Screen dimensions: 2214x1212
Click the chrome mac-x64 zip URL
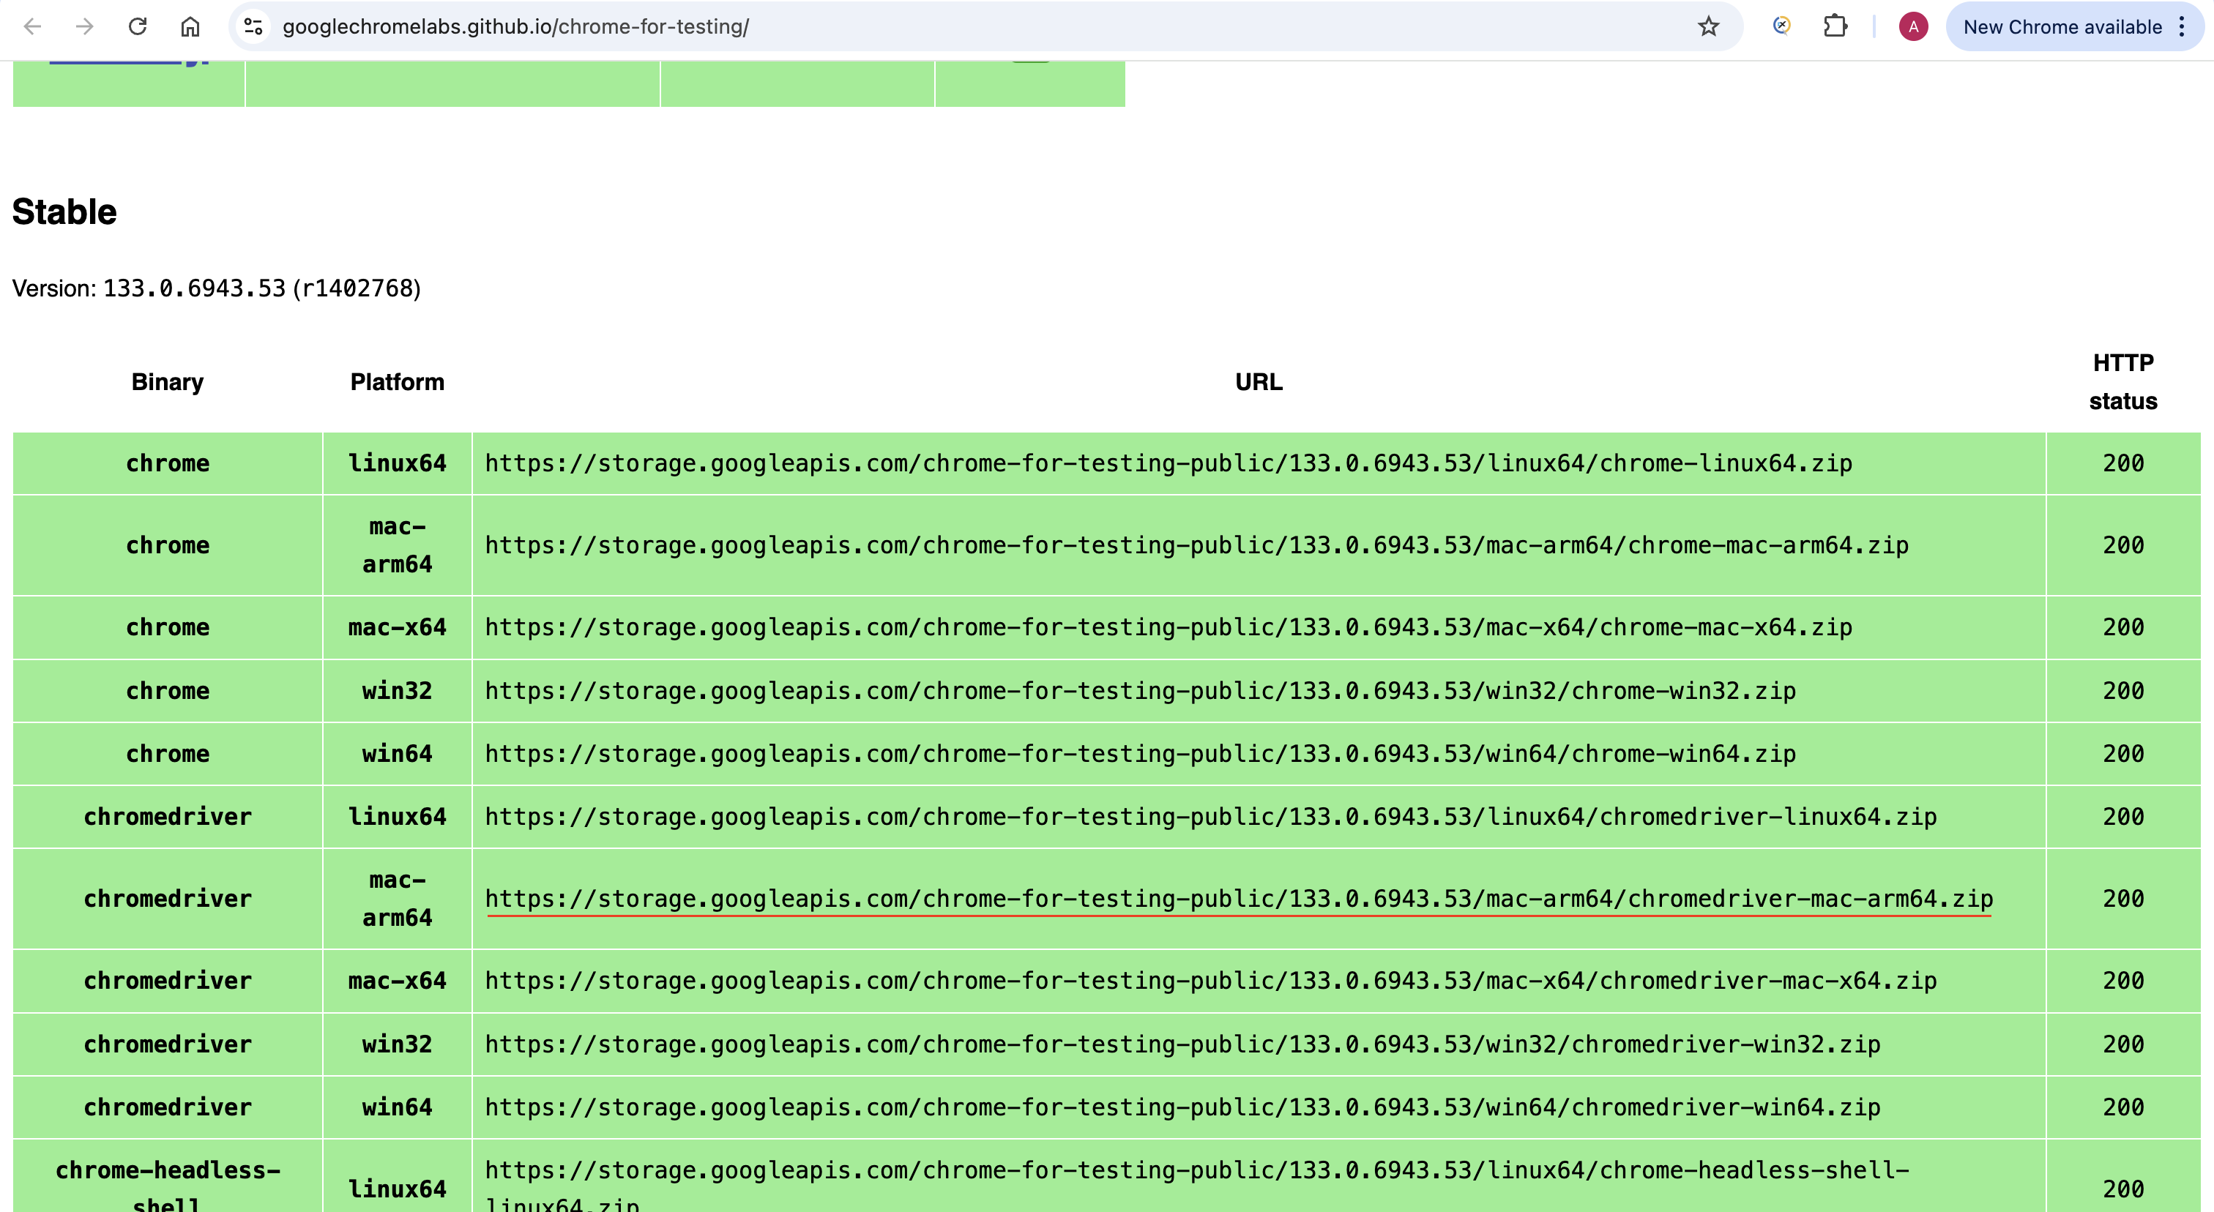pos(1168,627)
